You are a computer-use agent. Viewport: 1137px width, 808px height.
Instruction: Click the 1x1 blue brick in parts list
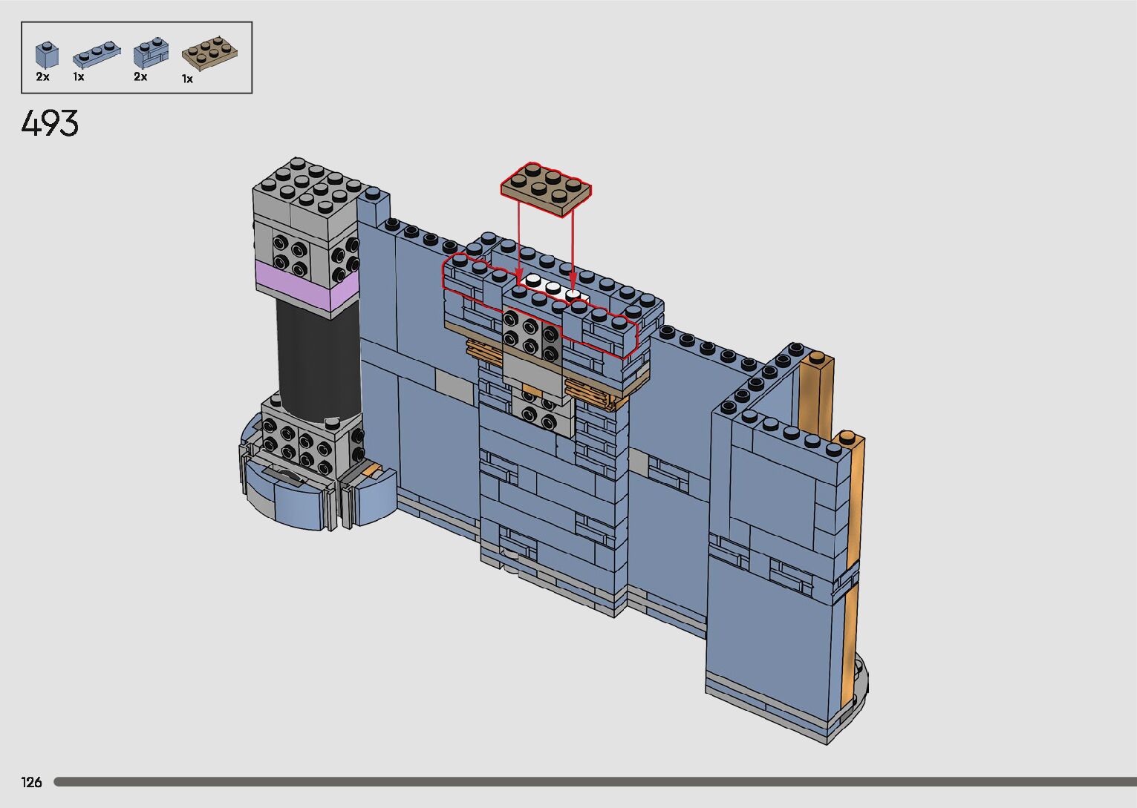click(x=46, y=56)
